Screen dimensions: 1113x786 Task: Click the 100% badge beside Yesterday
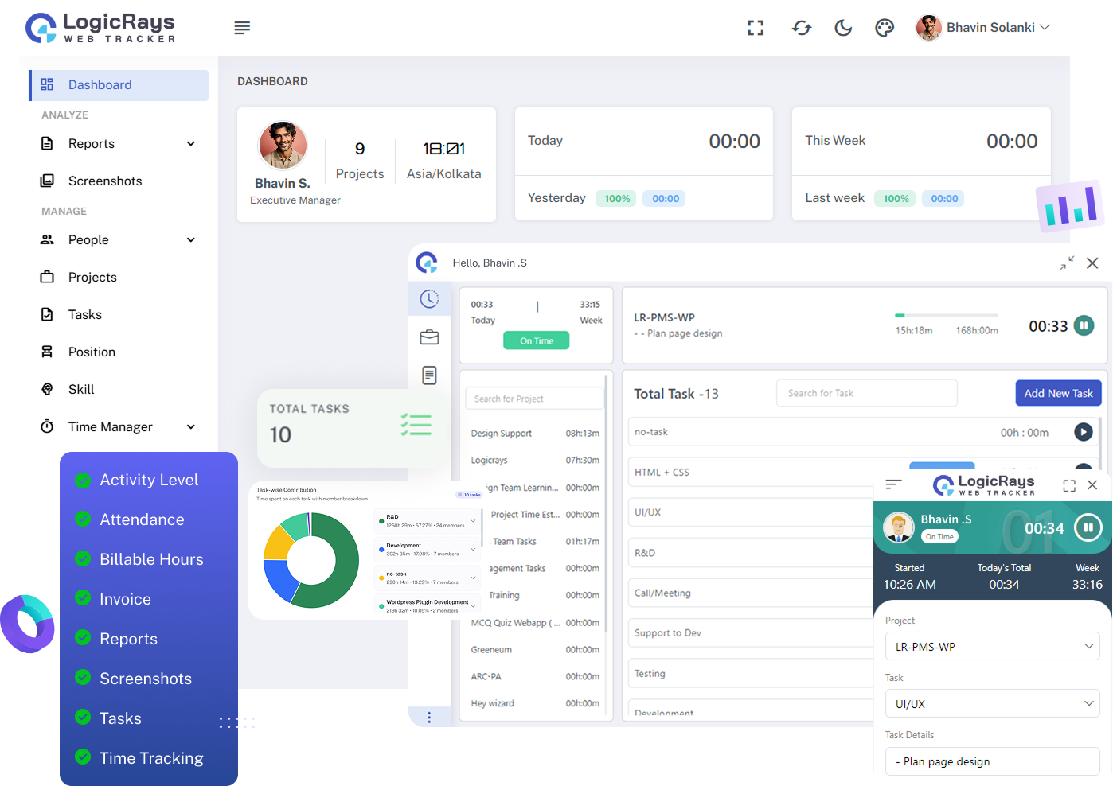(x=617, y=199)
